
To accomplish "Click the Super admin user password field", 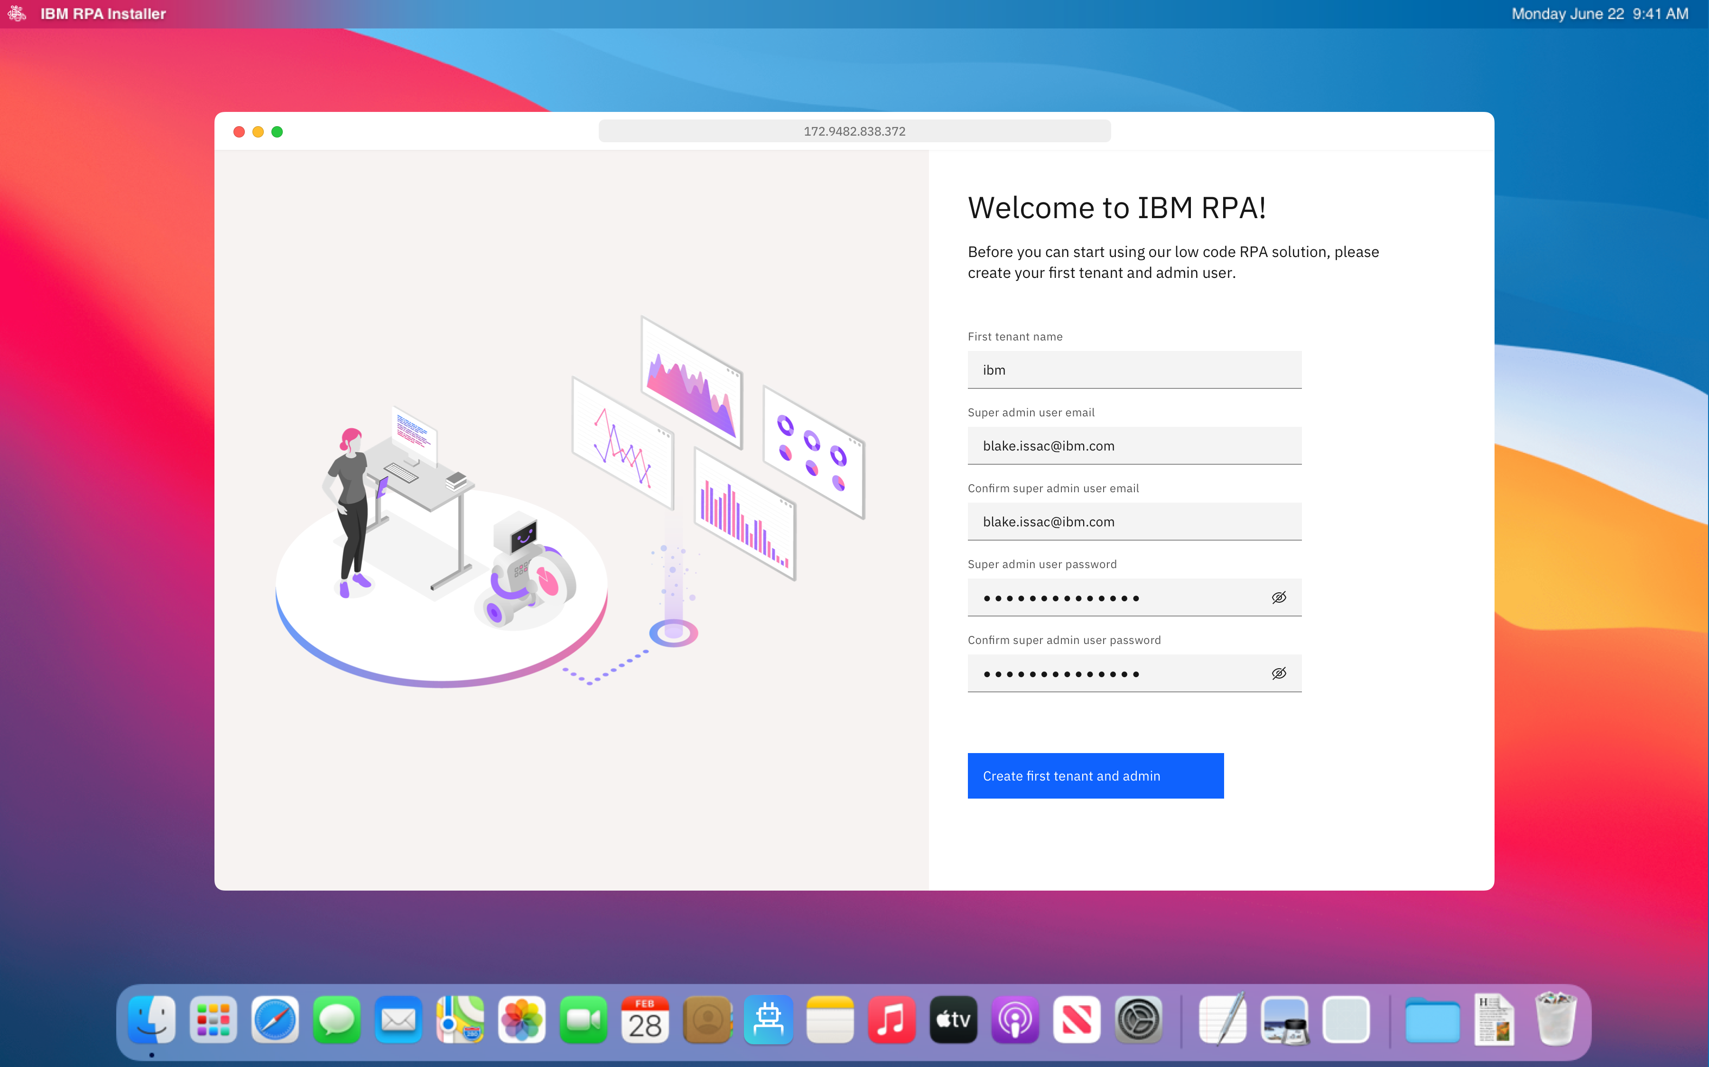I will [x=1134, y=598].
